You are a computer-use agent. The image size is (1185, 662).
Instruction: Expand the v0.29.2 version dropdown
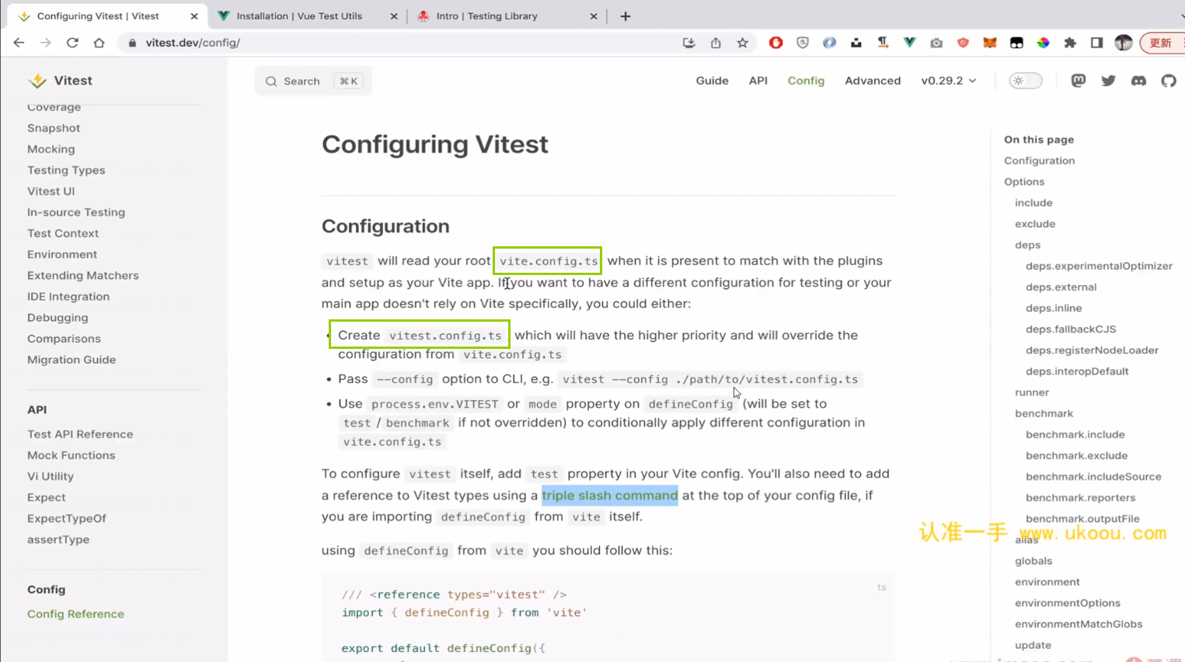pyautogui.click(x=949, y=81)
